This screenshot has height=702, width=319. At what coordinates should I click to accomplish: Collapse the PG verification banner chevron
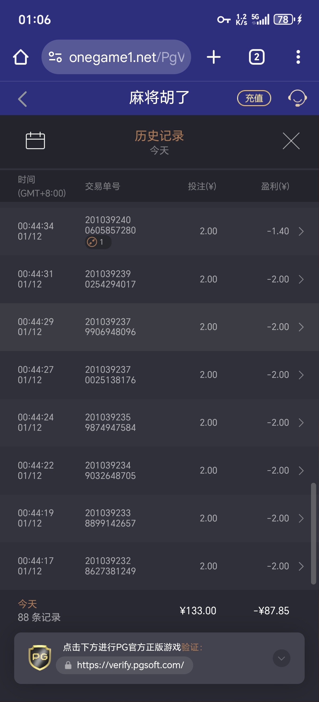click(x=282, y=658)
